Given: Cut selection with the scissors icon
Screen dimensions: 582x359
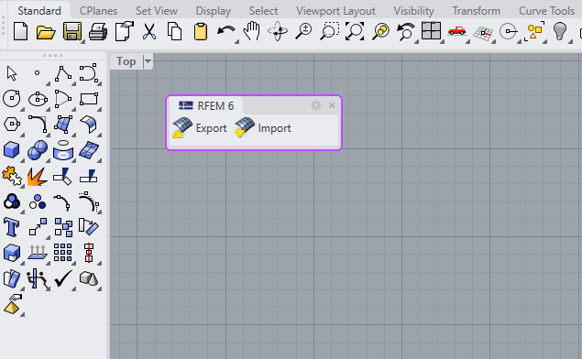Looking at the screenshot, I should [149, 31].
